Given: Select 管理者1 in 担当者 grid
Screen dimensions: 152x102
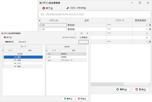Looking at the screenshot, I should tap(73, 54).
